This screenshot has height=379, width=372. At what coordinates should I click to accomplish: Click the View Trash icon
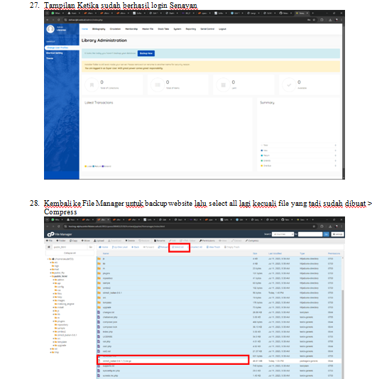click(x=207, y=247)
